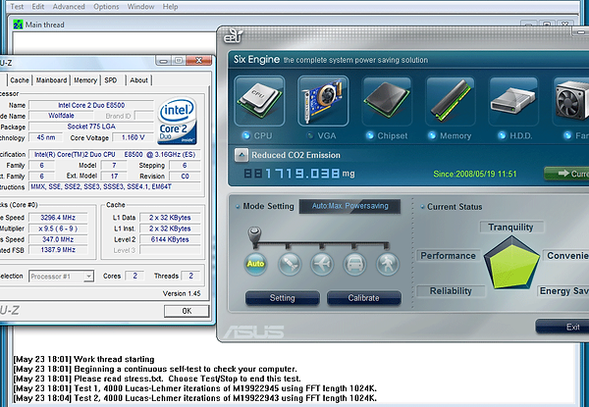
Task: Switch to the SPD tab in CPU-Z
Action: [x=111, y=80]
